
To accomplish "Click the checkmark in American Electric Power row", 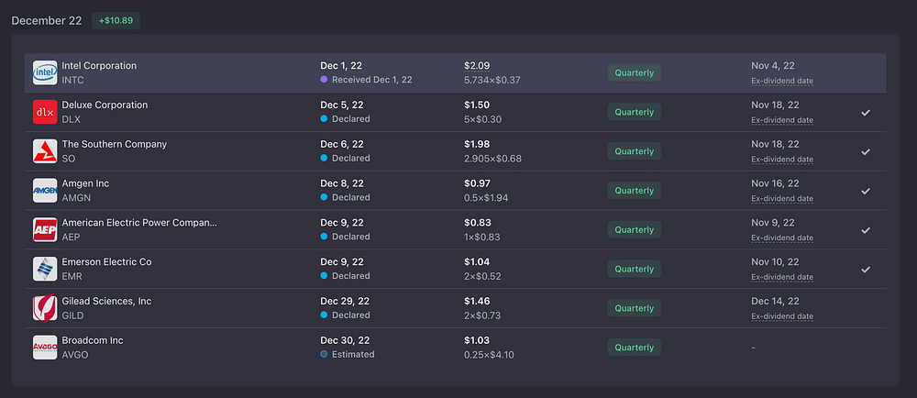I will click(866, 229).
